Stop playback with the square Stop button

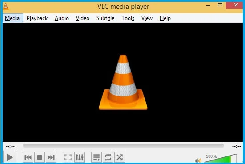pos(40,157)
